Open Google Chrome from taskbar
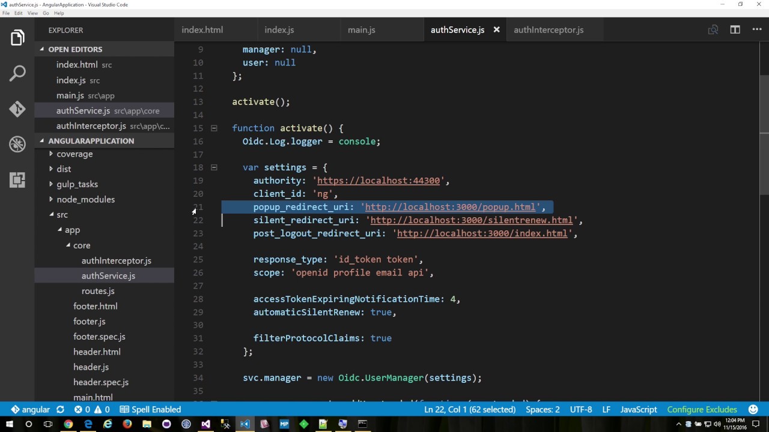 (x=68, y=424)
